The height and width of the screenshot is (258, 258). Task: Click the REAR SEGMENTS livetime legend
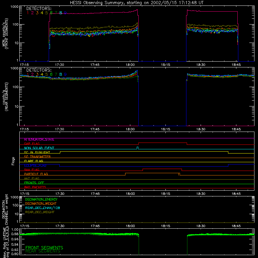tap(43, 251)
